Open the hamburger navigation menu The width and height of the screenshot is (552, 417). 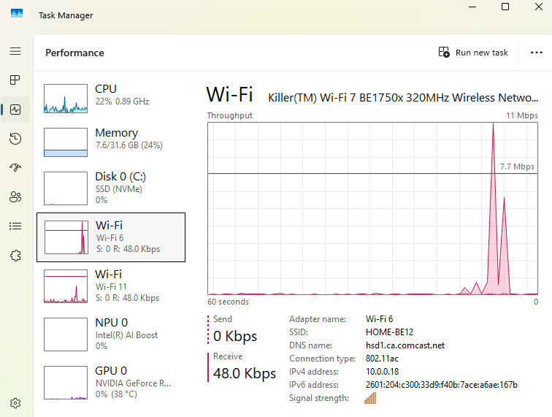coord(15,51)
